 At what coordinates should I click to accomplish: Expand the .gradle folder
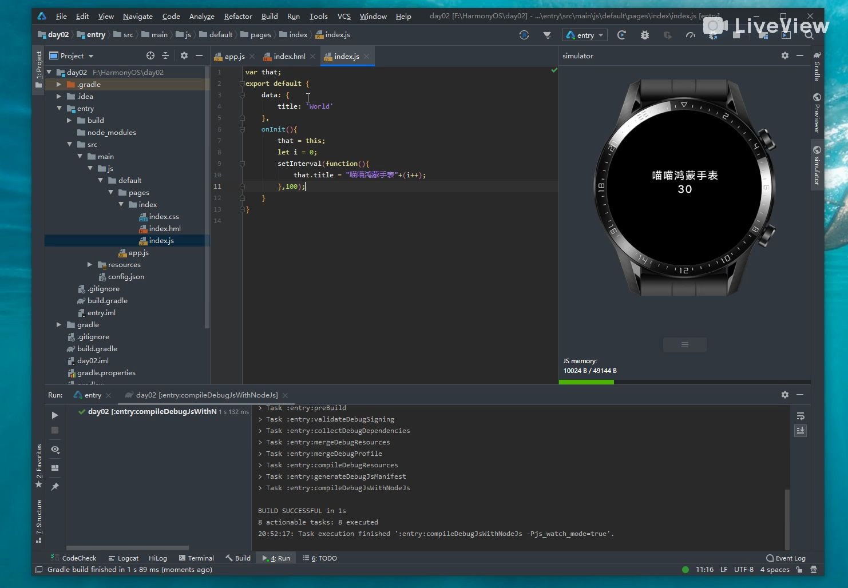point(59,84)
